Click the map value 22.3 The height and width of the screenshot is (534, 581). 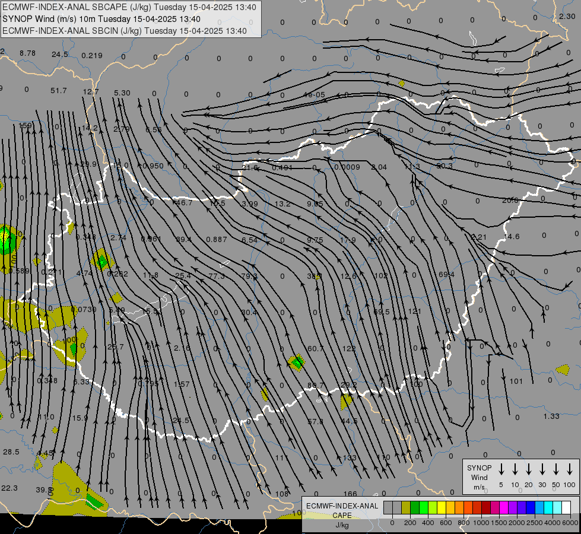point(9,488)
